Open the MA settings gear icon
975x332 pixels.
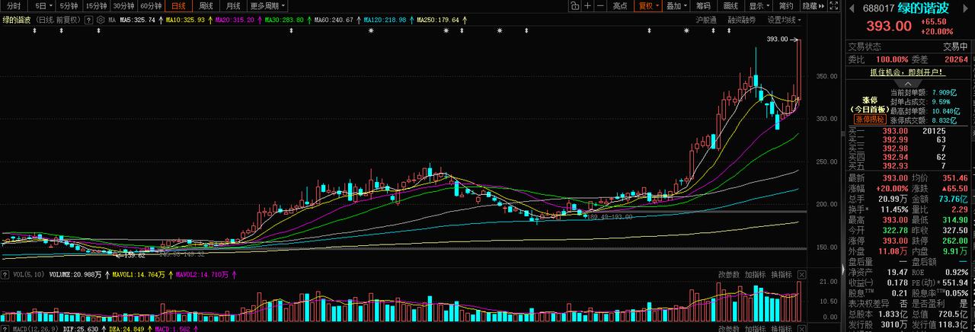[x=100, y=20]
